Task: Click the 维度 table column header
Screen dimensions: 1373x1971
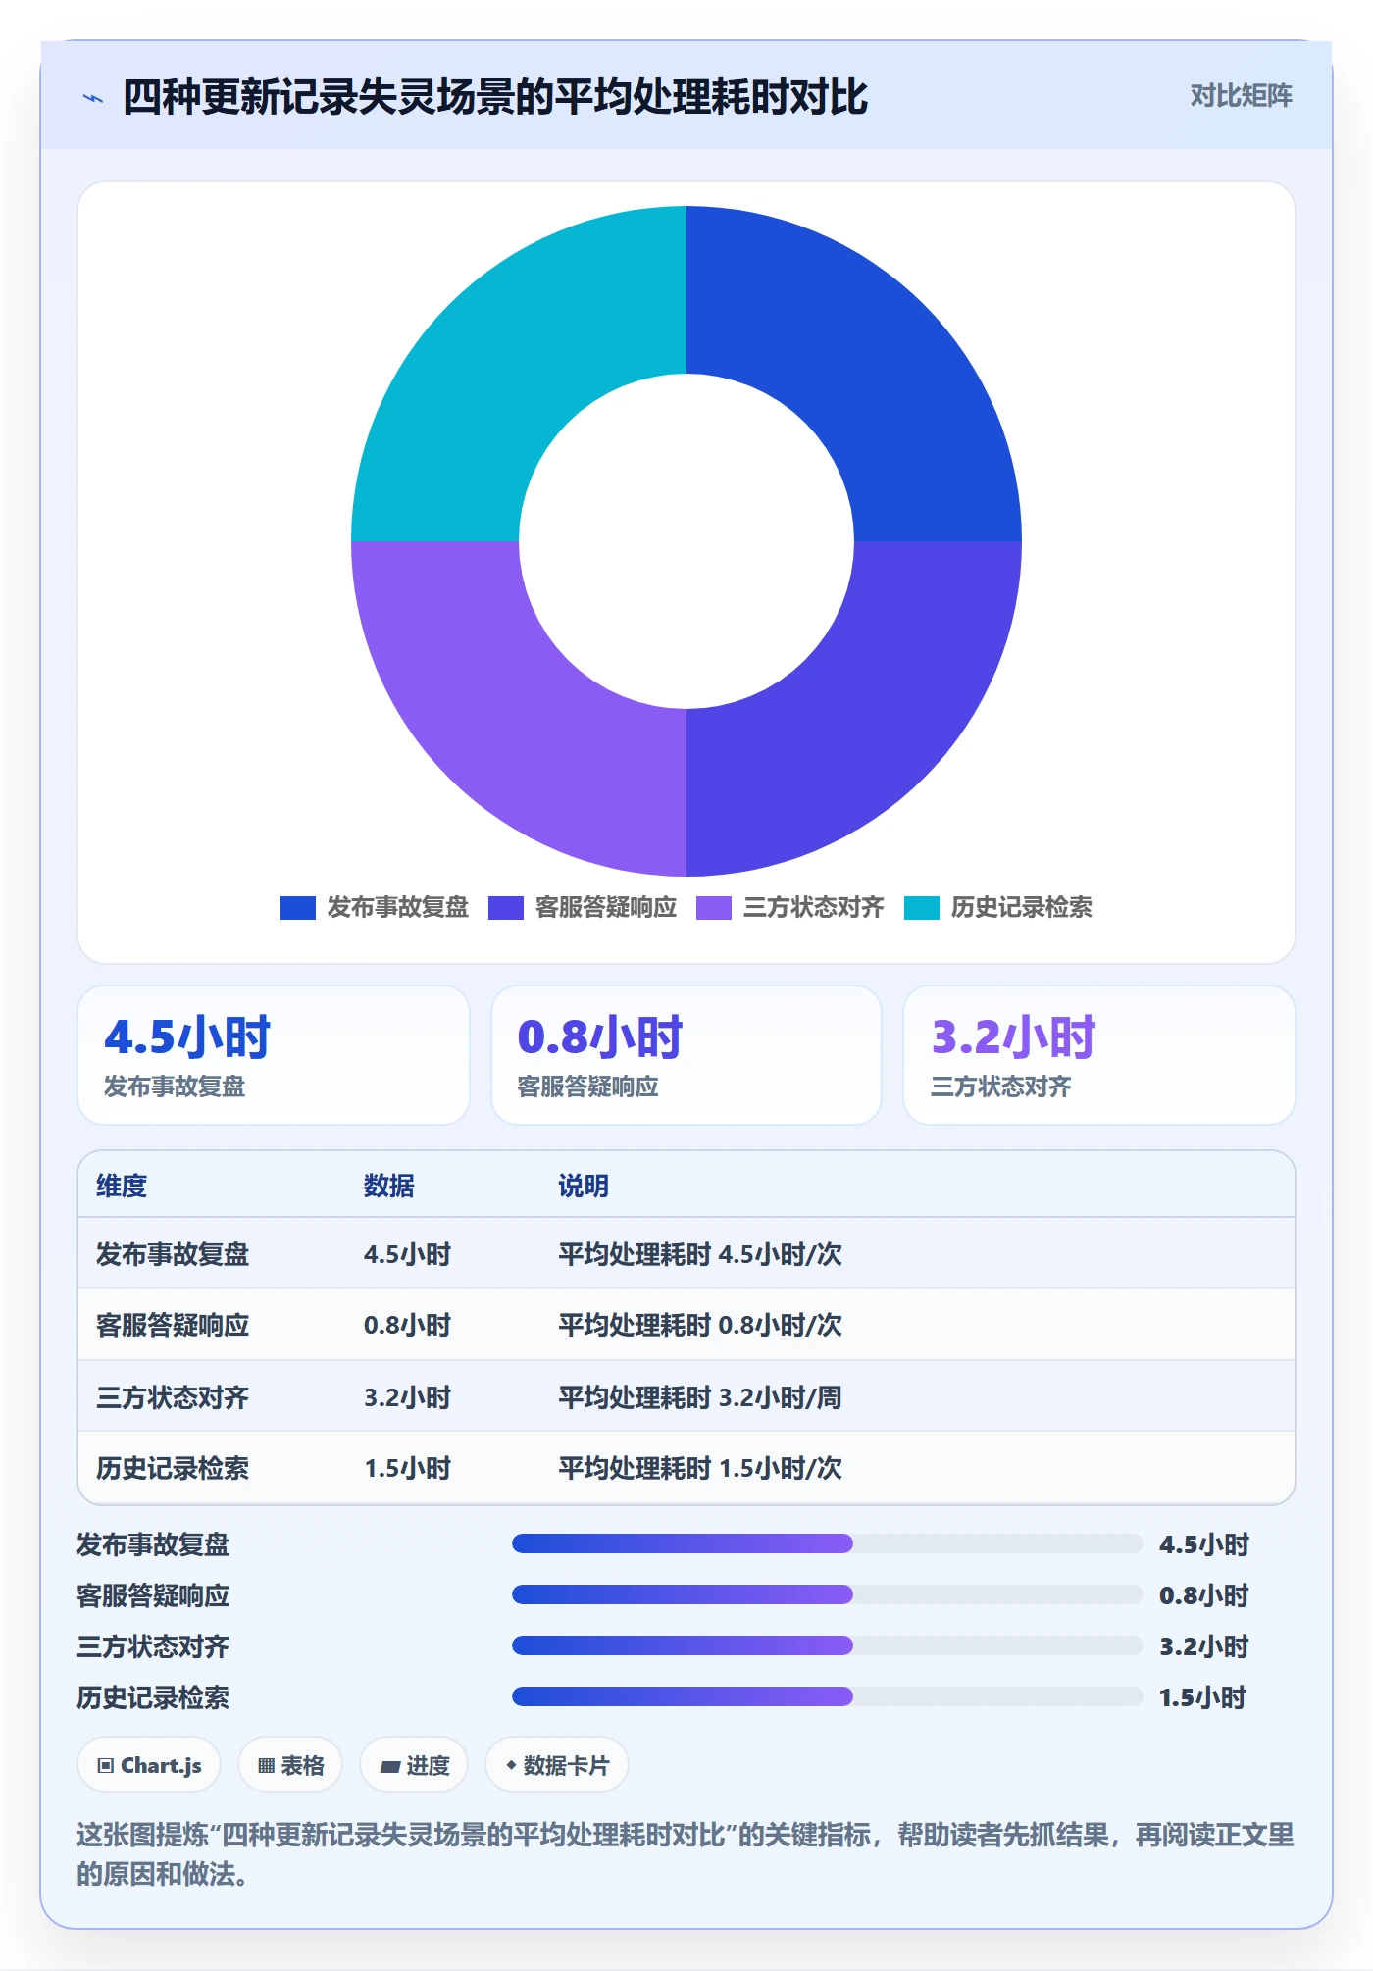Action: pyautogui.click(x=122, y=1186)
